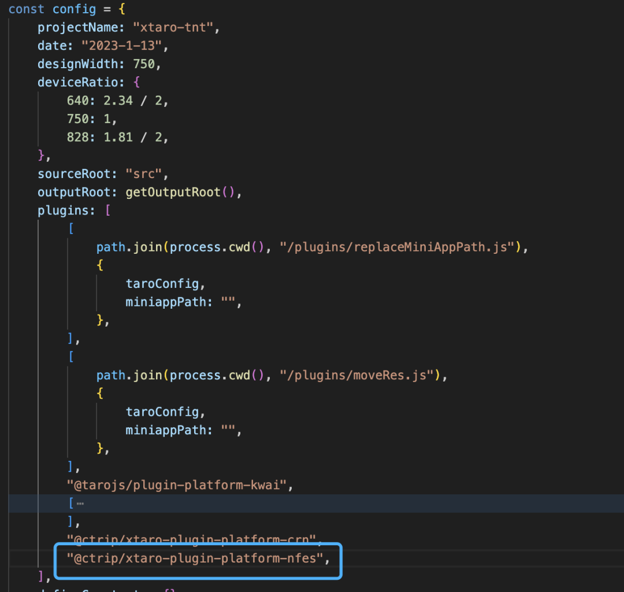
Task: Click the "/plugins/moveRes.js" path string
Action: 357,375
